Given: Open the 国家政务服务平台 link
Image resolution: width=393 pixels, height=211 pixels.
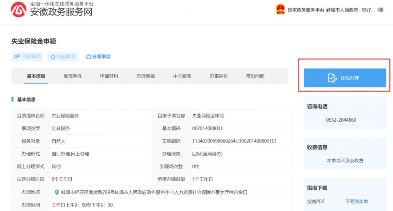Looking at the screenshot, I should coord(306,10).
